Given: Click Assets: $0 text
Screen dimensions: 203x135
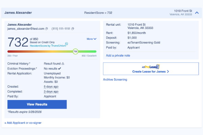Looking at the screenshot, I should 51,82.
